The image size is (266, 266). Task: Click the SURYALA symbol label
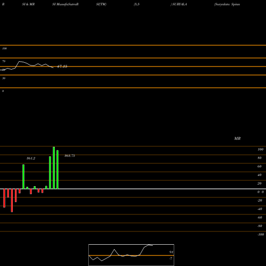coord(179,4)
